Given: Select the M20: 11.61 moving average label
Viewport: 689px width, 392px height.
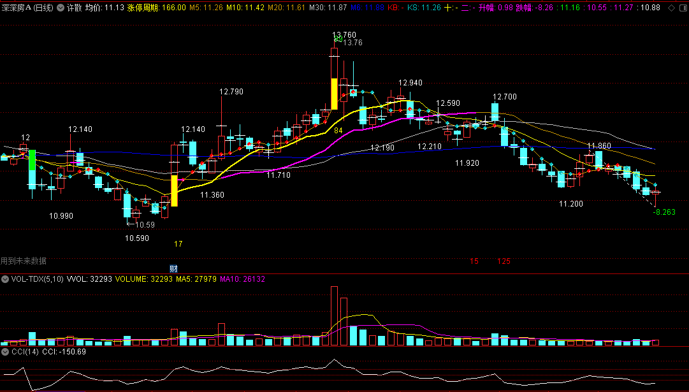Looking at the screenshot, I should point(286,8).
